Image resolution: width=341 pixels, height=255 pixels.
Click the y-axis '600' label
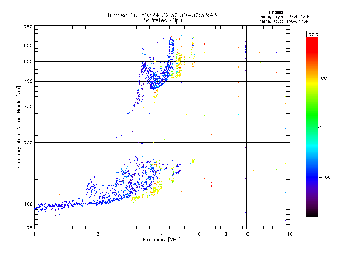click(28, 45)
